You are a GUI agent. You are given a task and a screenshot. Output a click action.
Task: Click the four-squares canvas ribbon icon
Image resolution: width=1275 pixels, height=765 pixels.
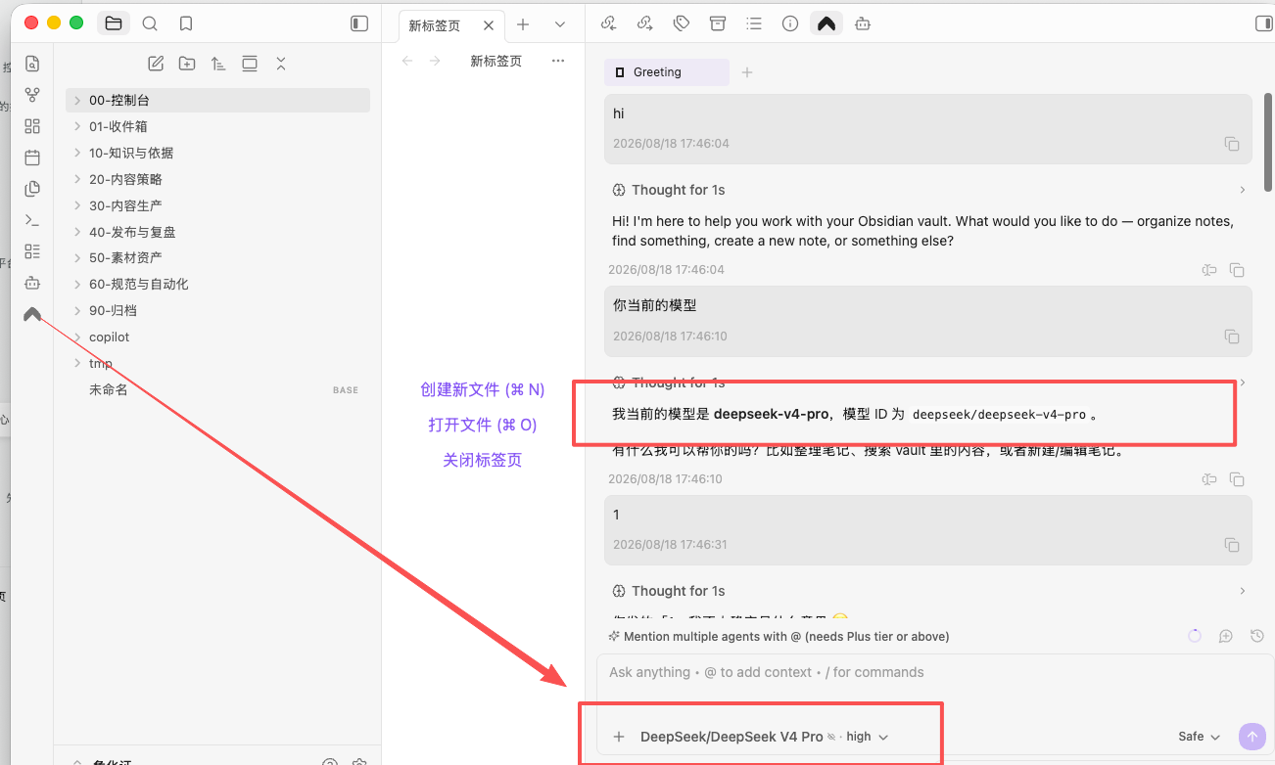point(32,126)
